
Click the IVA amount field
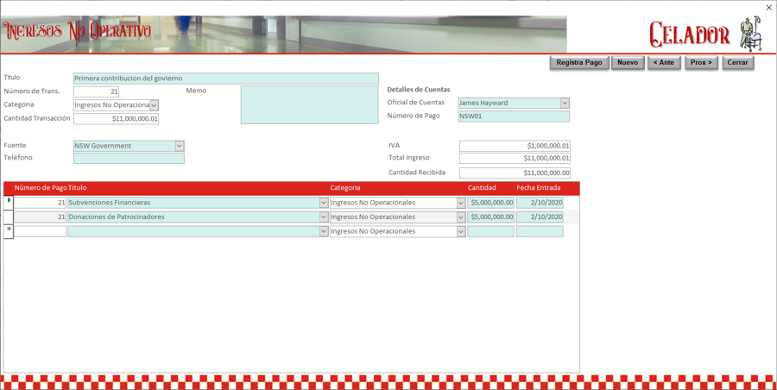(515, 146)
